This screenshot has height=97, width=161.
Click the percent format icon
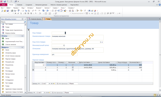tap(89, 13)
